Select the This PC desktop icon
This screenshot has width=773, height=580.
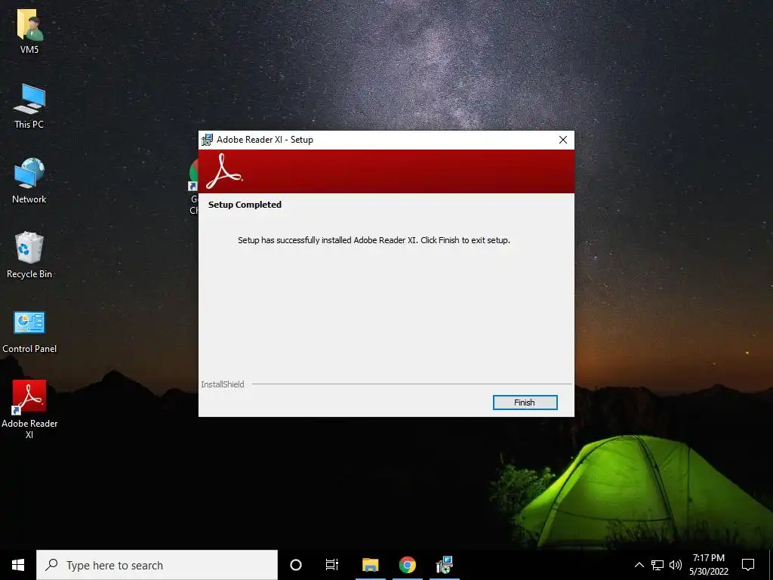[29, 106]
